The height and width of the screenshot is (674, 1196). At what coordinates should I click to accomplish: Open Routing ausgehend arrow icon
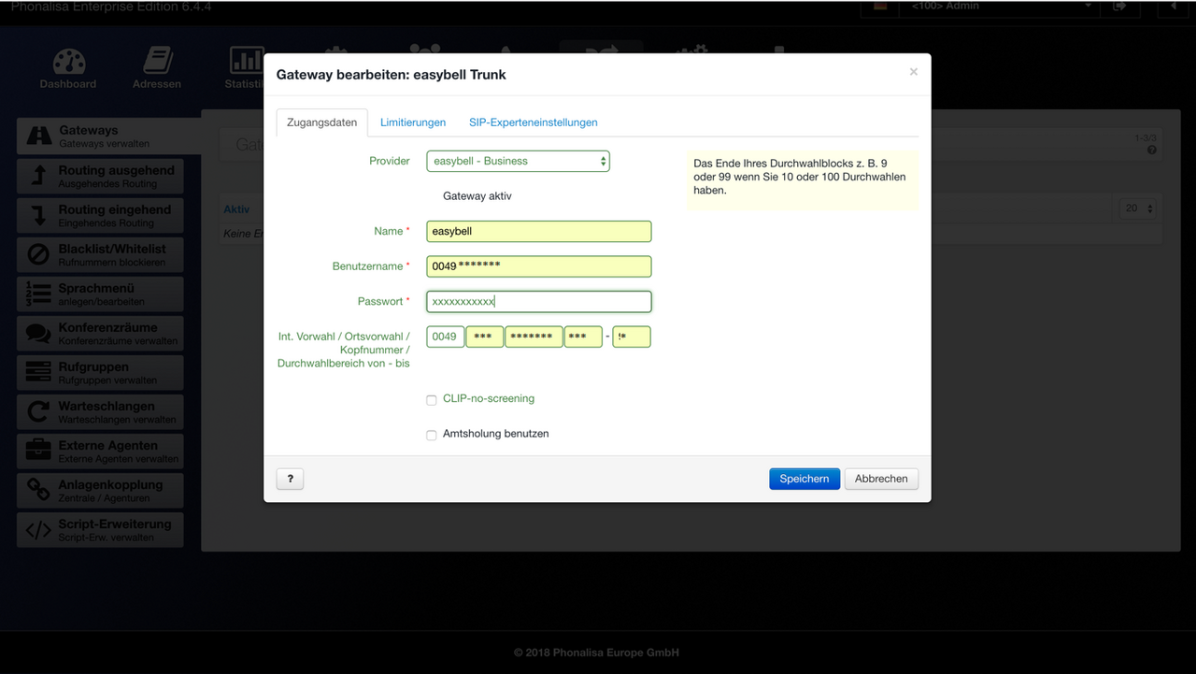pos(39,176)
